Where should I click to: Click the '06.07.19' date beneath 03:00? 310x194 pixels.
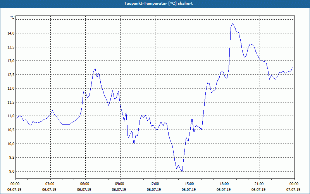pos(50,190)
